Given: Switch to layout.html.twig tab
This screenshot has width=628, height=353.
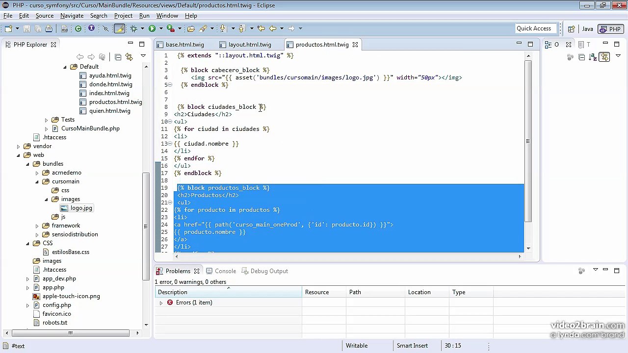Looking at the screenshot, I should click(x=250, y=45).
